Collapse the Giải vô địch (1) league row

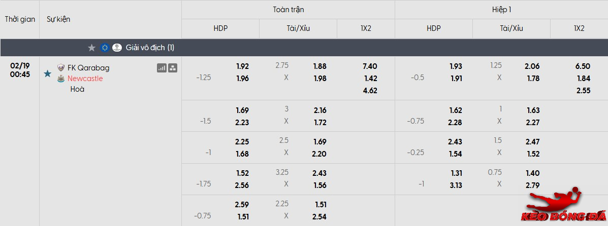pos(150,48)
